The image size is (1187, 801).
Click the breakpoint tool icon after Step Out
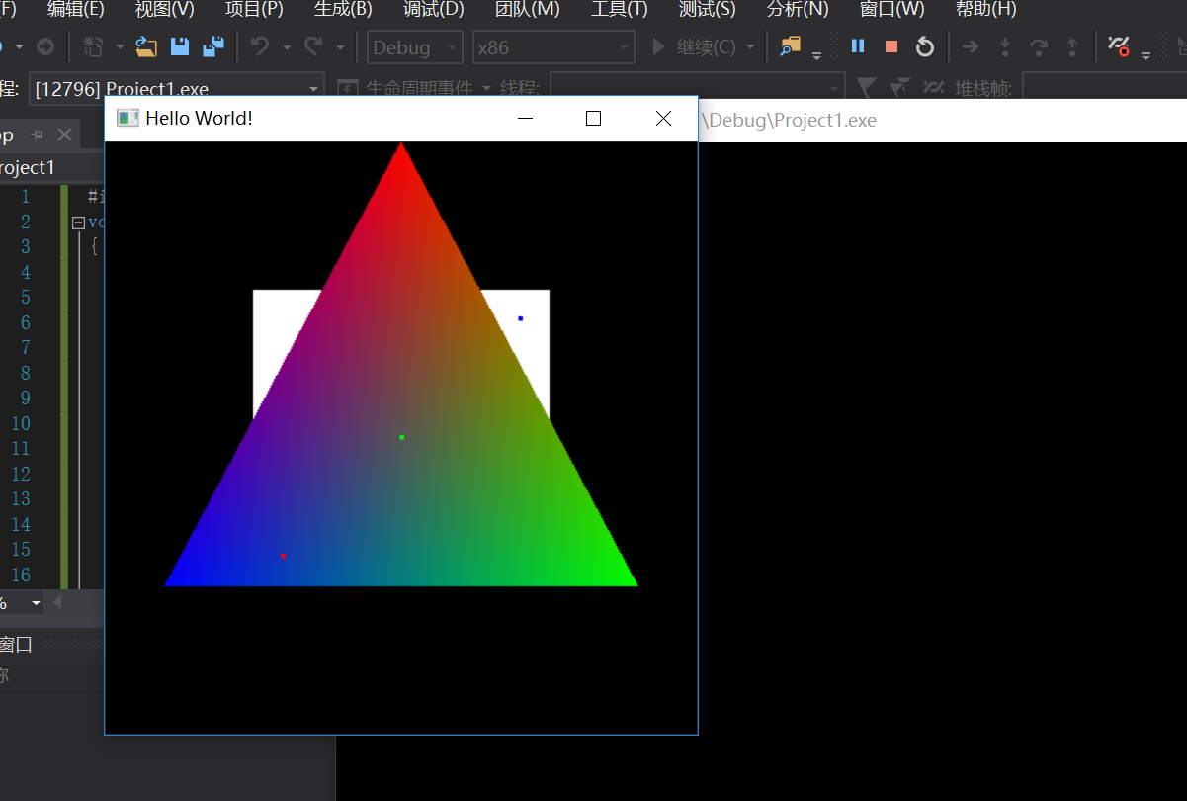1119,46
